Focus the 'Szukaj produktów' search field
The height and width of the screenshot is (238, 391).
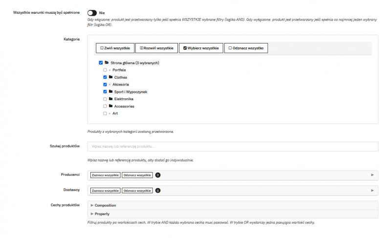[x=233, y=146]
